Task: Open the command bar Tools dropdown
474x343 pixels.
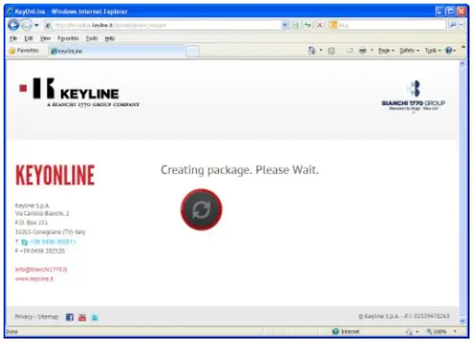Action: pos(433,51)
